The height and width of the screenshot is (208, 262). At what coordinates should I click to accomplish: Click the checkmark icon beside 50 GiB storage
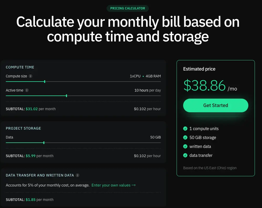(185, 137)
